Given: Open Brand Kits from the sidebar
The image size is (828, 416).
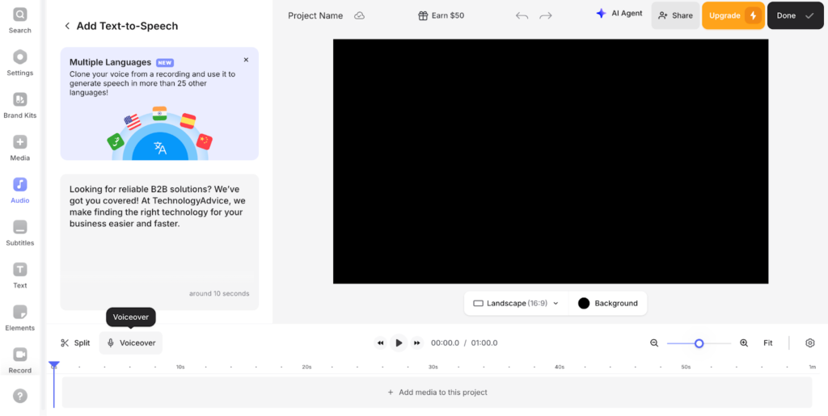Looking at the screenshot, I should tap(20, 106).
